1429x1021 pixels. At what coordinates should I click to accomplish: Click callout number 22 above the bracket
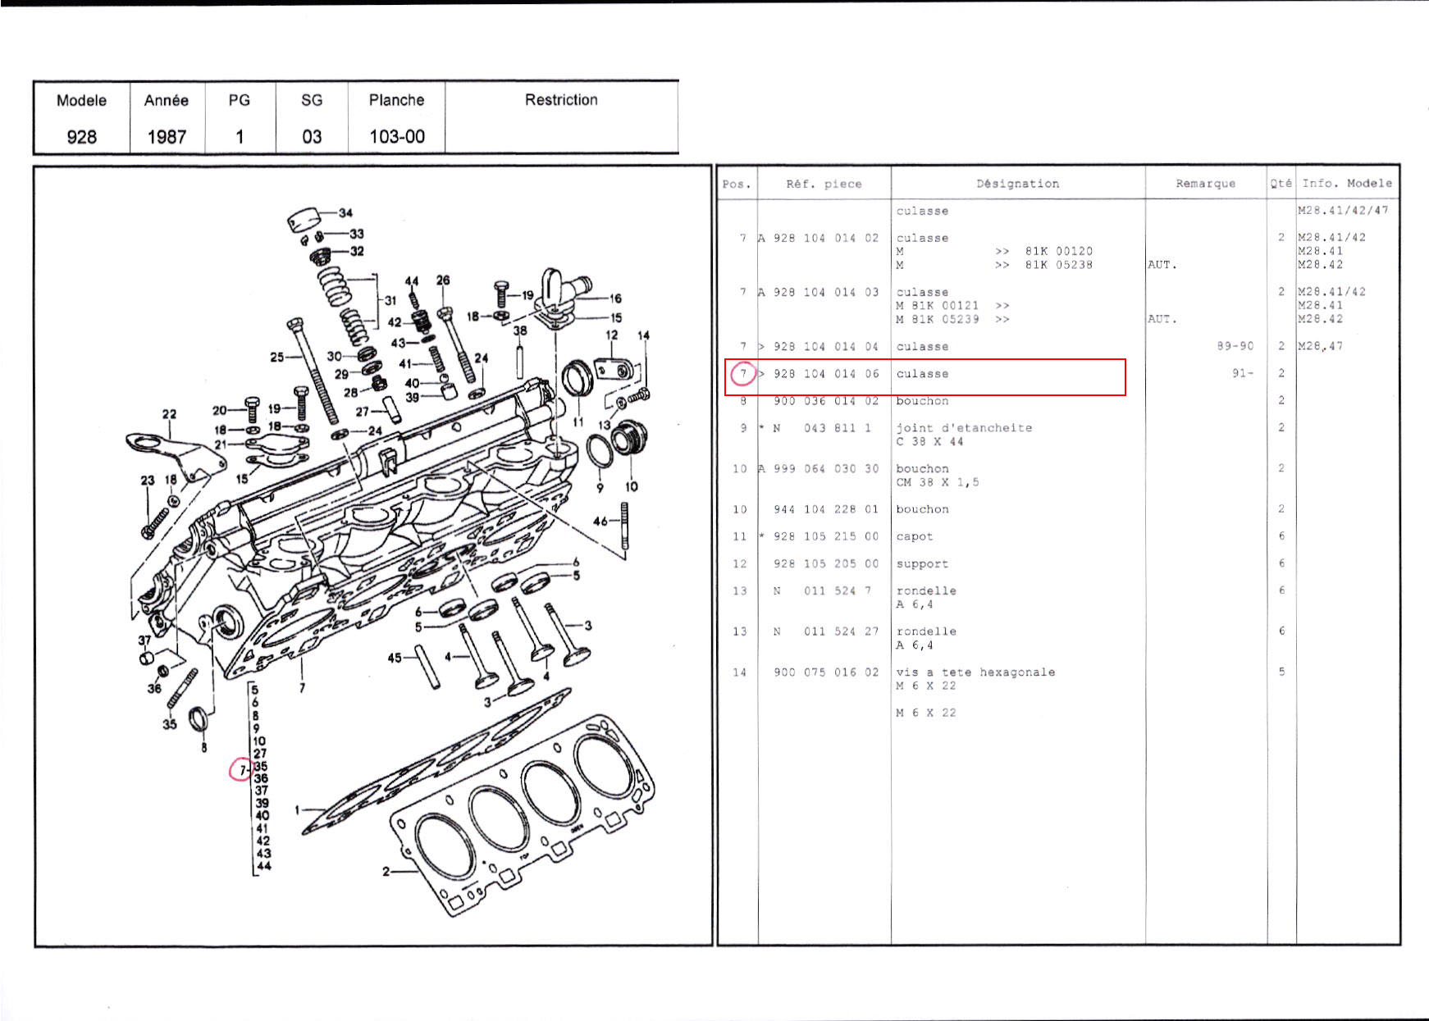point(169,414)
